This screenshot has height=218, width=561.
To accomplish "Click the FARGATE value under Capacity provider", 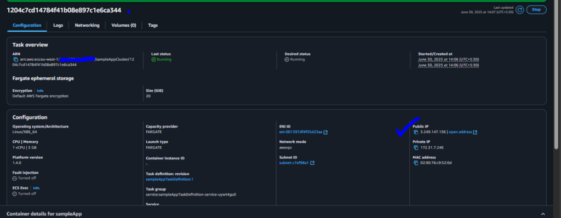I will [154, 132].
